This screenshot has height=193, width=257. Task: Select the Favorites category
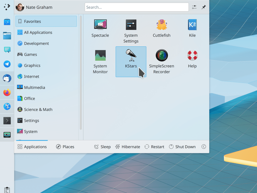click(46, 21)
